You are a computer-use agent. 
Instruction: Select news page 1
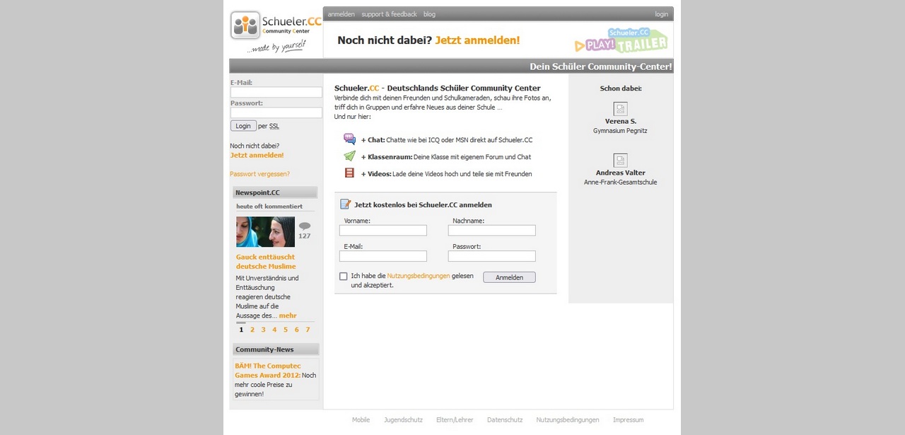(x=241, y=330)
